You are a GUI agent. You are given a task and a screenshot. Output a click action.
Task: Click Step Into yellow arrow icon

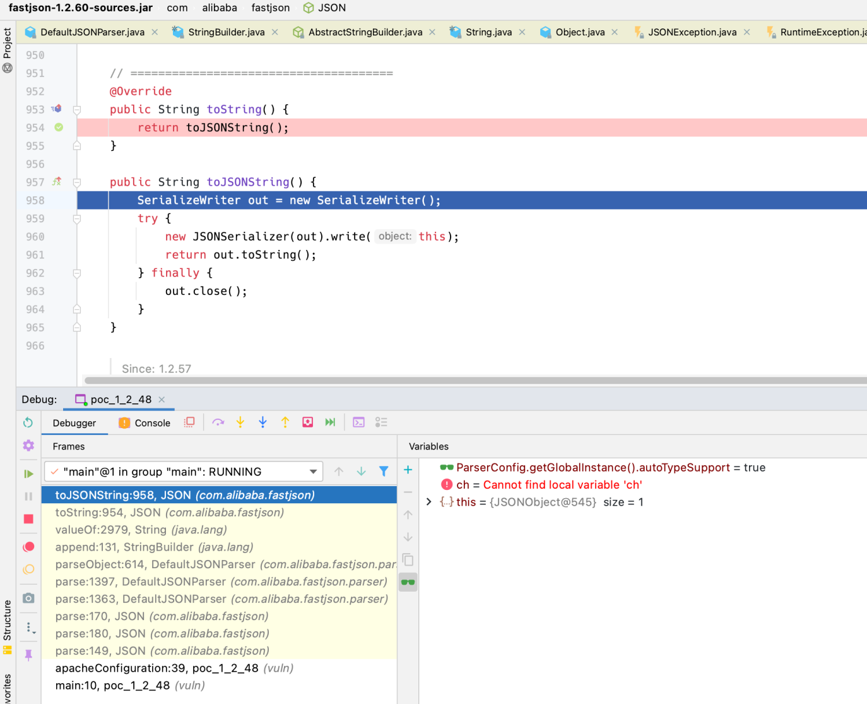pos(240,422)
